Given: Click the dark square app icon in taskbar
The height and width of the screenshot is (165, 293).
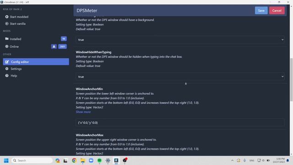Looking at the screenshot, I should tap(65, 160).
